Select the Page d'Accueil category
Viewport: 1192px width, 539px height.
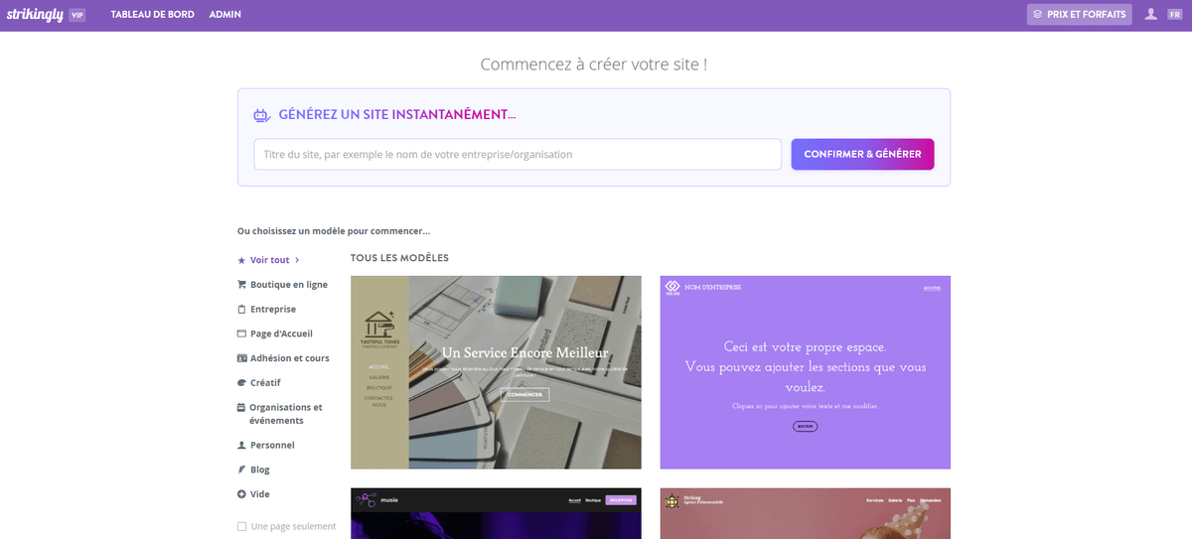coord(283,334)
